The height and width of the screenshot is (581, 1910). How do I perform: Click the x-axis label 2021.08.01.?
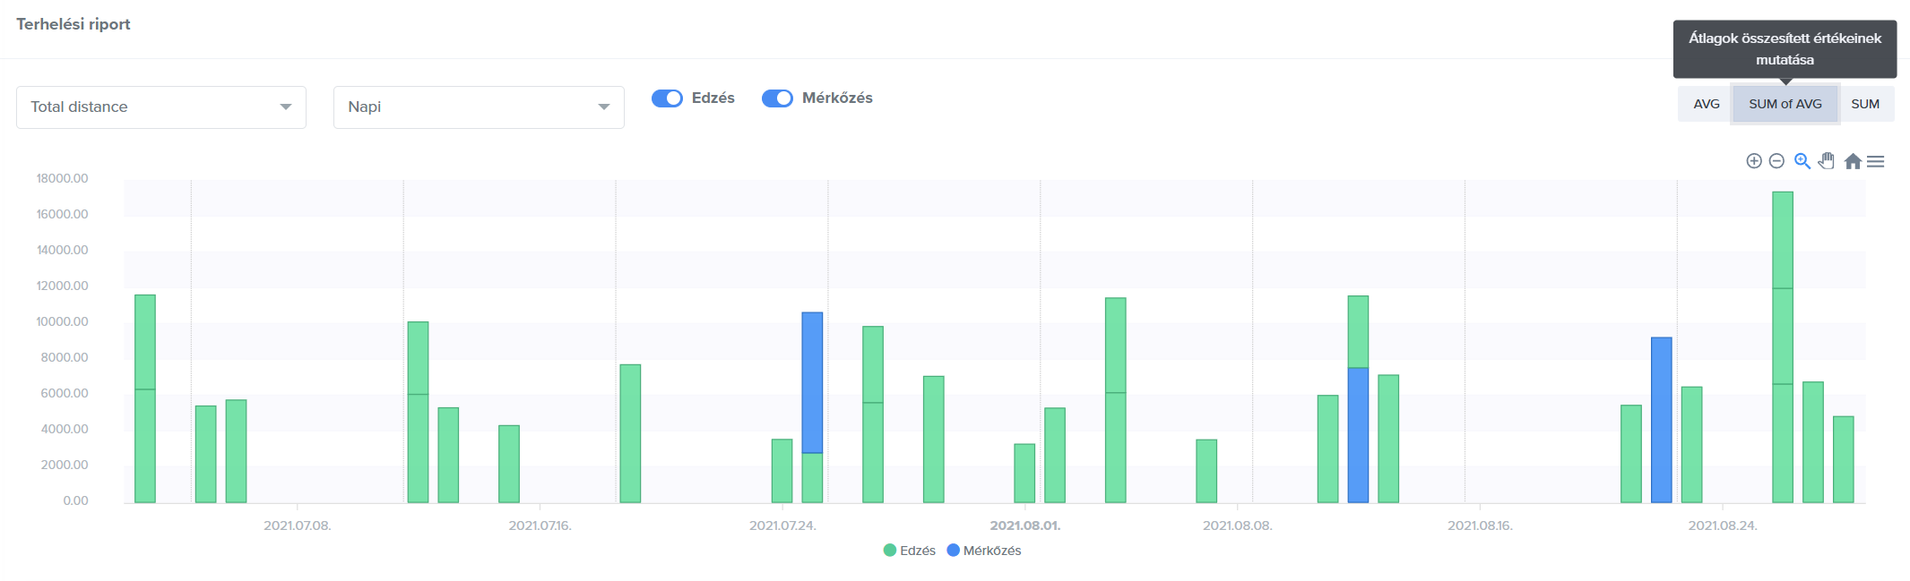coord(1024,525)
